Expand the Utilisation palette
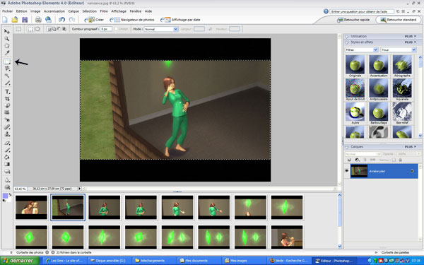This screenshot has width=424, height=265. tap(347, 36)
